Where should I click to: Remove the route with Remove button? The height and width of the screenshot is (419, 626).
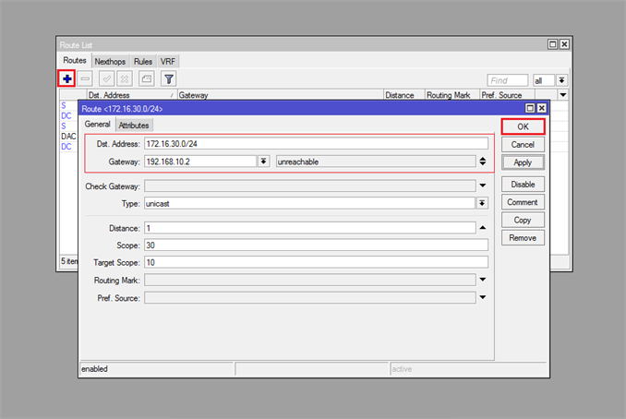point(523,238)
